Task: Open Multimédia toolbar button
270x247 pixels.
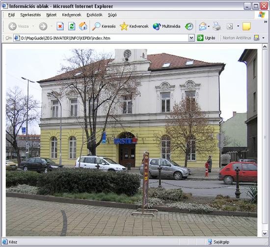Action: (x=166, y=27)
